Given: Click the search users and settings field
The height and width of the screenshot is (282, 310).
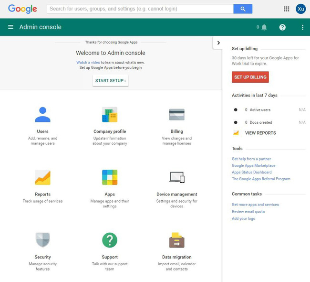Looking at the screenshot, I should 140,9.
